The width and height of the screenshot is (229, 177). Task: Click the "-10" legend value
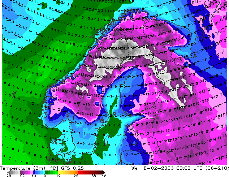point(32,176)
